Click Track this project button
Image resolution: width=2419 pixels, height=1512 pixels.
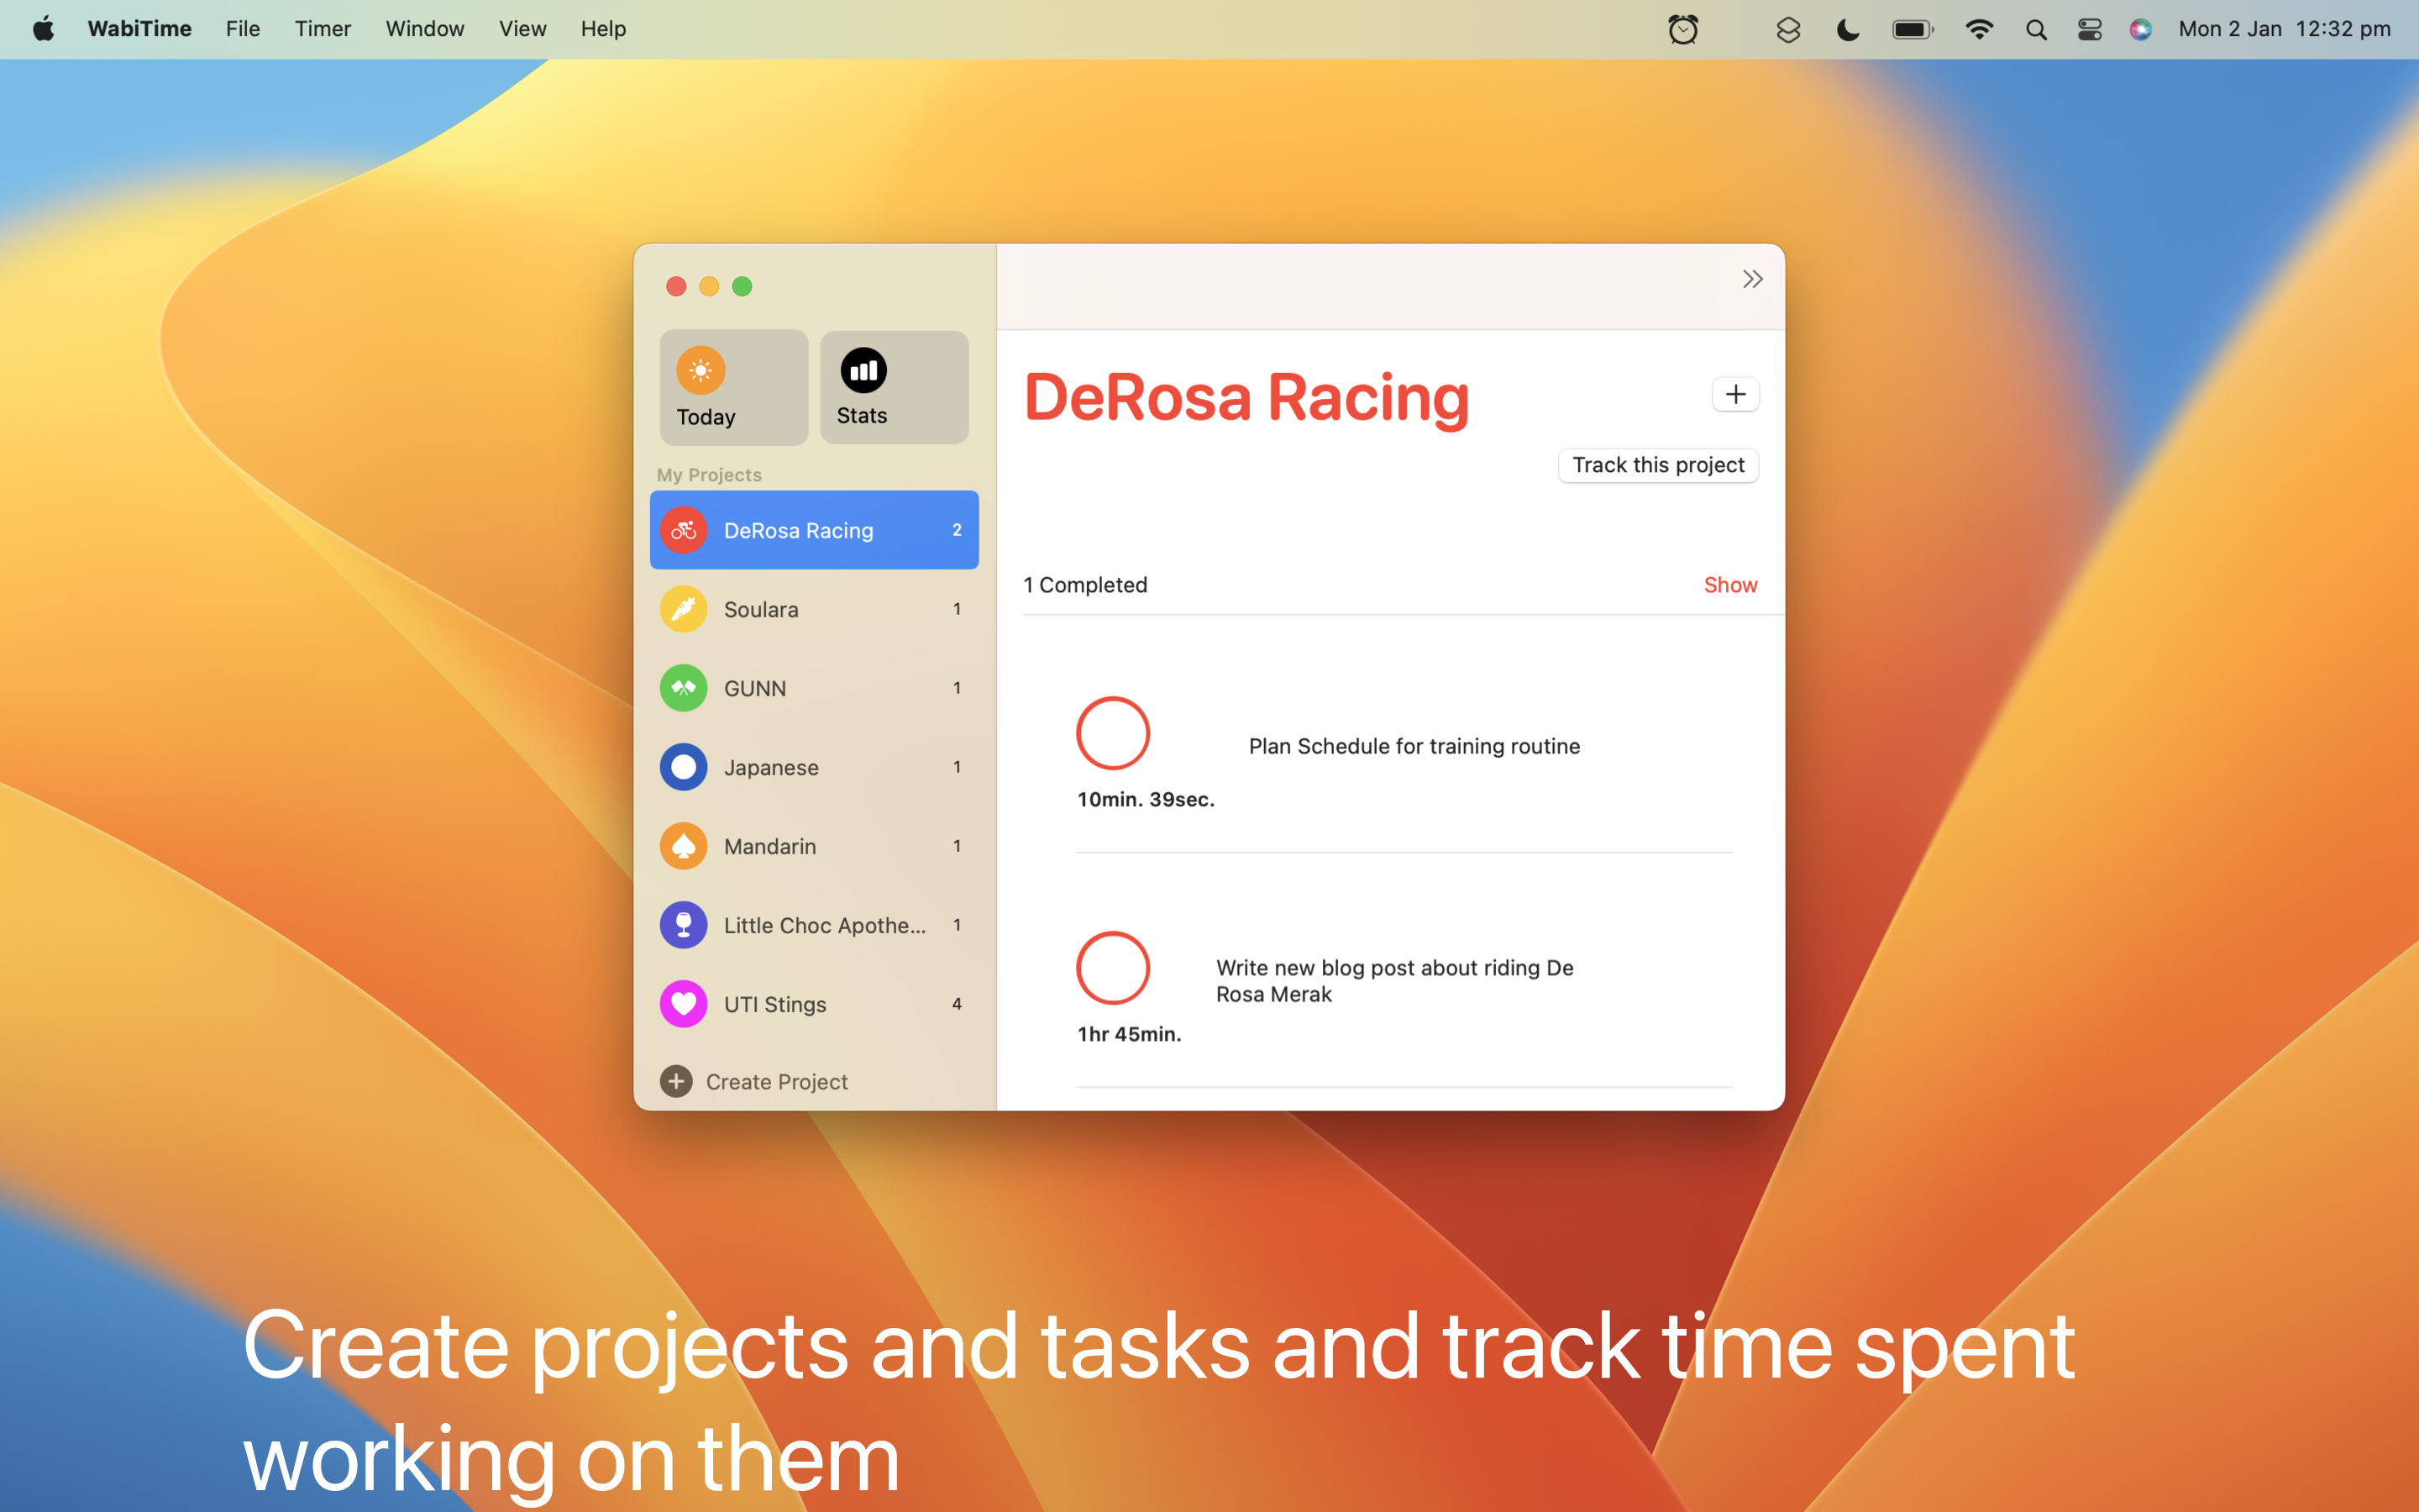pyautogui.click(x=1658, y=465)
